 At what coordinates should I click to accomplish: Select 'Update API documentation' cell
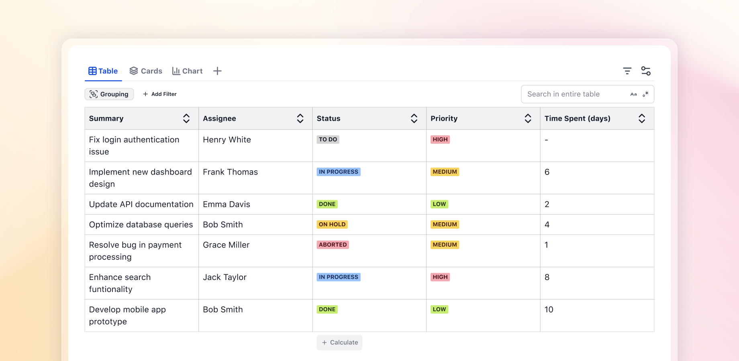pyautogui.click(x=142, y=204)
